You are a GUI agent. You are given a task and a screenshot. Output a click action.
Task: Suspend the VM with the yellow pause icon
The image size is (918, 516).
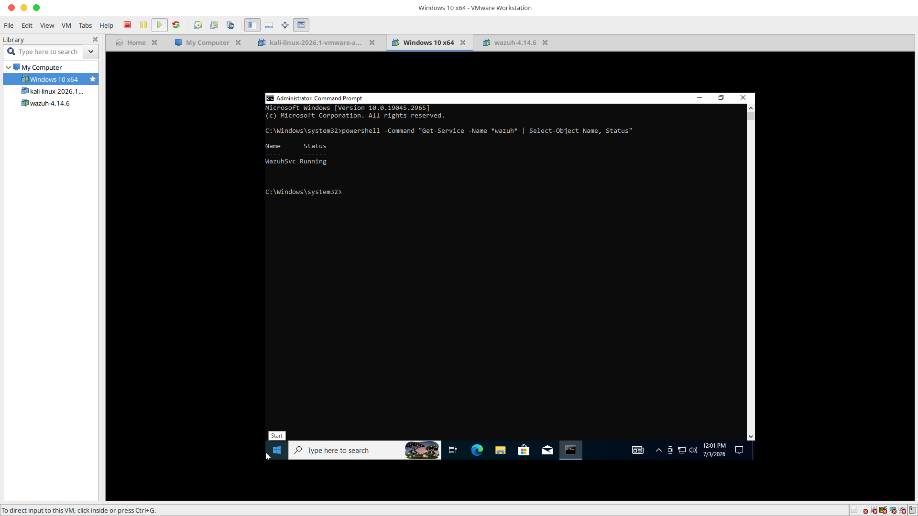pyautogui.click(x=143, y=25)
